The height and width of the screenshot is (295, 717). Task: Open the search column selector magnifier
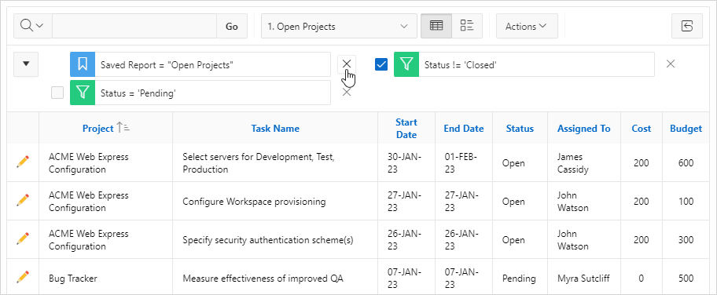point(33,26)
